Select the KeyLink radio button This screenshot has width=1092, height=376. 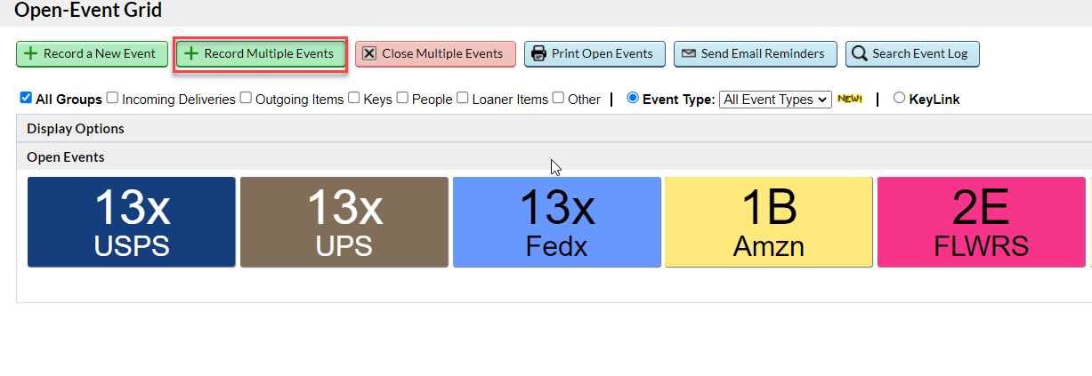point(899,98)
